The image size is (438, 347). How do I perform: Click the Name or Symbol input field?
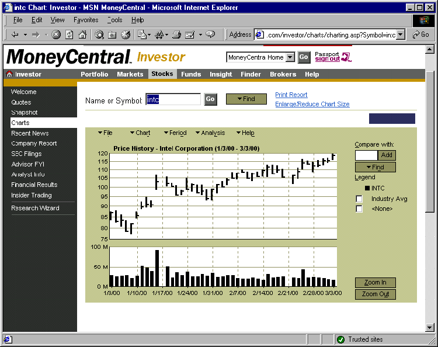[x=173, y=99]
